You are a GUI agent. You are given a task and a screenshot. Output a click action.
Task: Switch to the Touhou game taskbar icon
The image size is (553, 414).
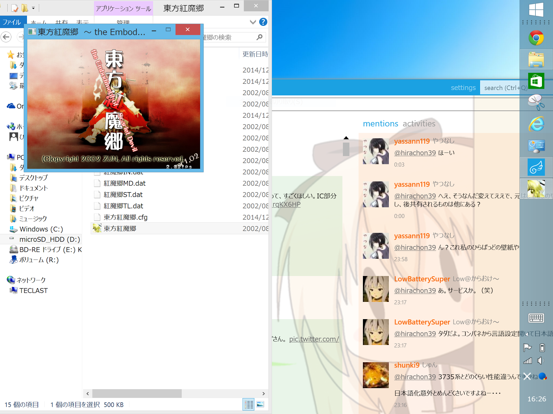536,188
